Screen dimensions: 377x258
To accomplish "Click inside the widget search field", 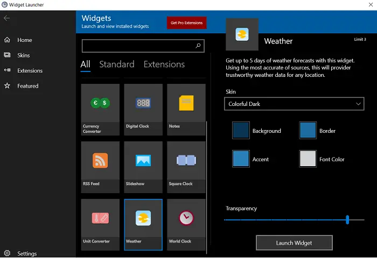I will point(143,46).
